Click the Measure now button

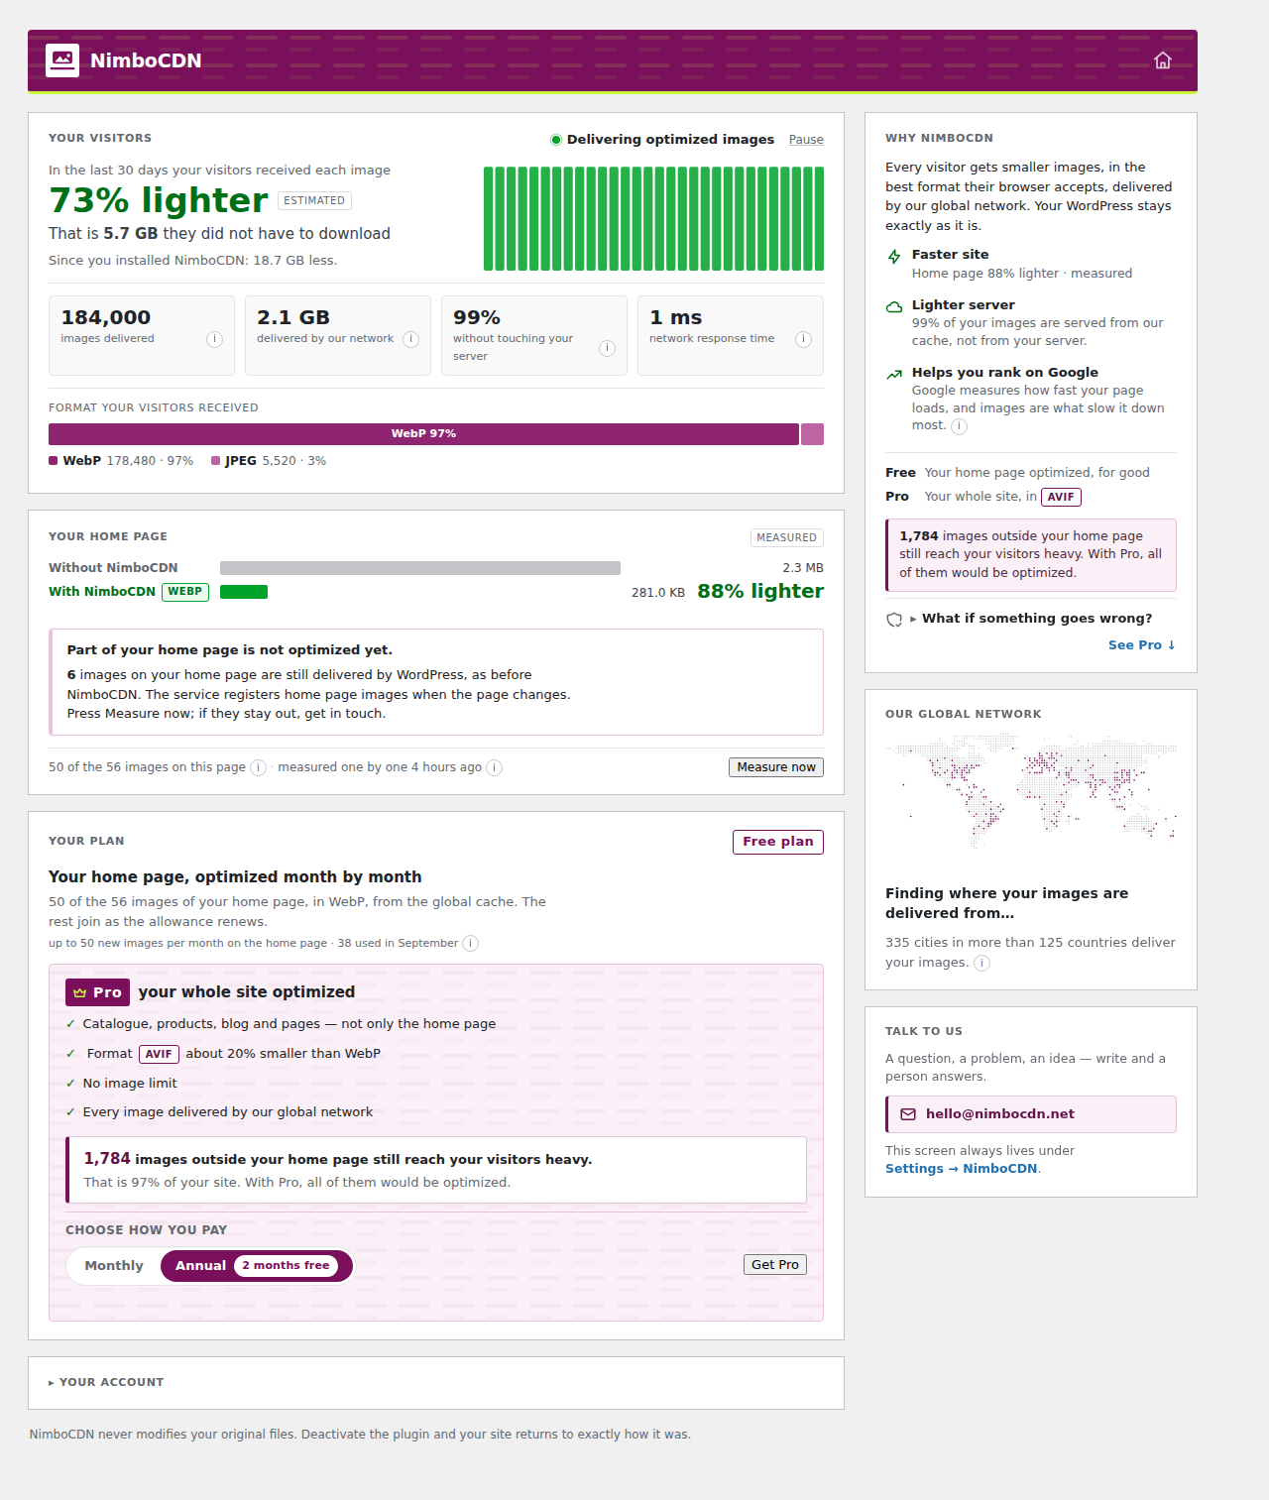(776, 767)
